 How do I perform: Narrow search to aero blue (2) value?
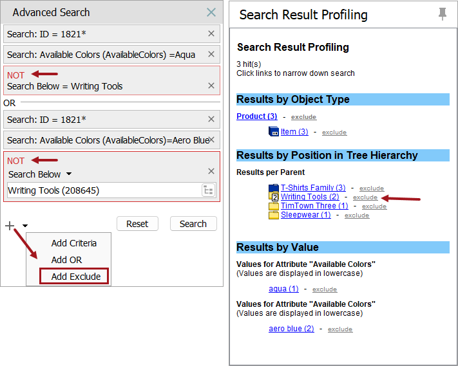pyautogui.click(x=291, y=329)
